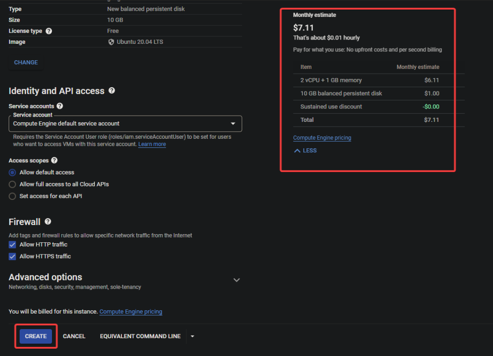The image size is (493, 356).
Task: Click the CANCEL button
Action: [74, 336]
